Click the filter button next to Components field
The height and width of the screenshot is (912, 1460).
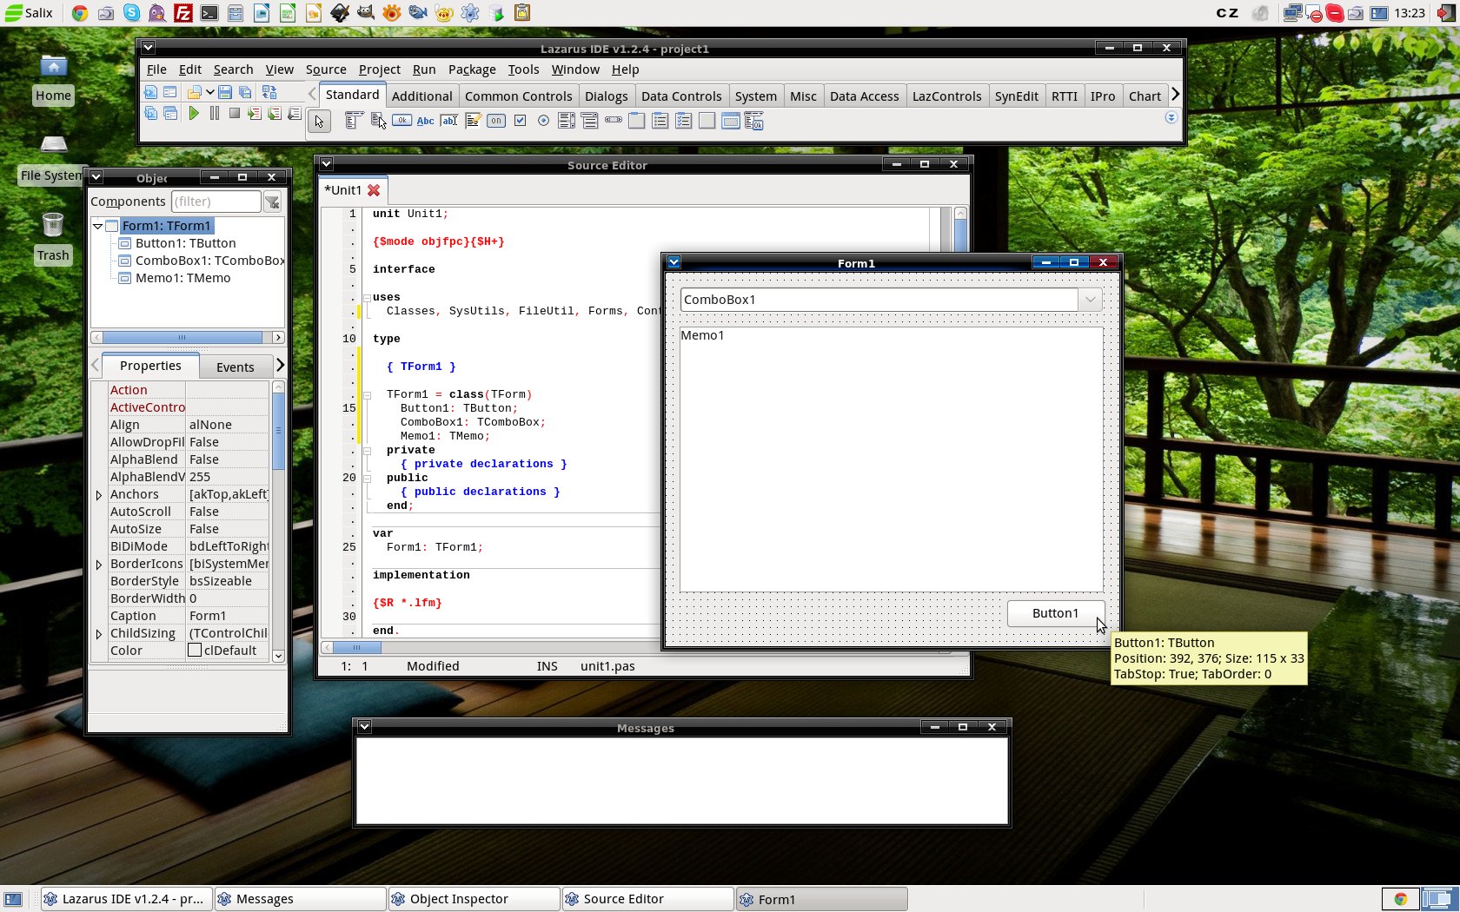point(272,202)
